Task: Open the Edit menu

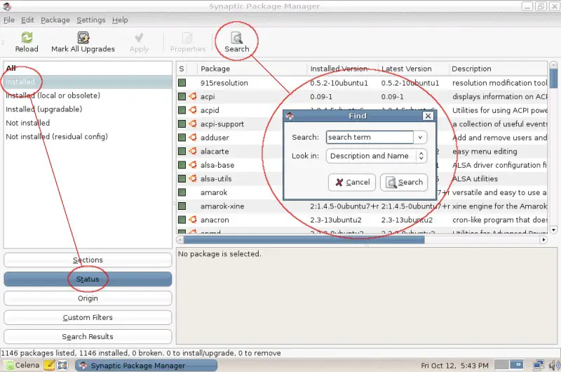Action: pos(27,20)
